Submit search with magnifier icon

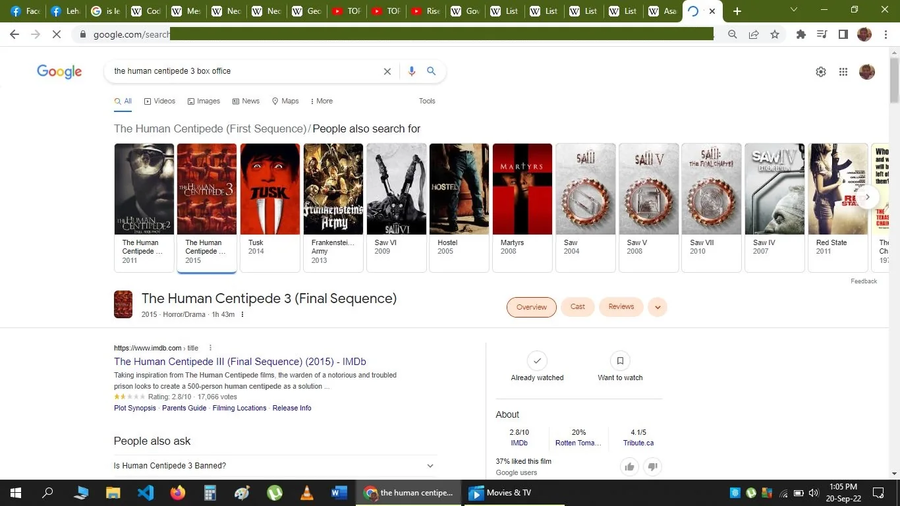tap(432, 71)
